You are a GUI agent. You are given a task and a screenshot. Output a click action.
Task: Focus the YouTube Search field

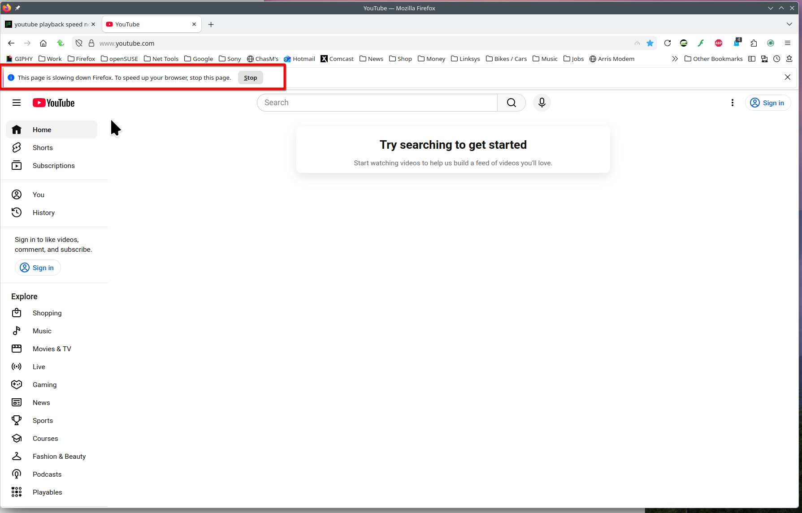pos(377,103)
